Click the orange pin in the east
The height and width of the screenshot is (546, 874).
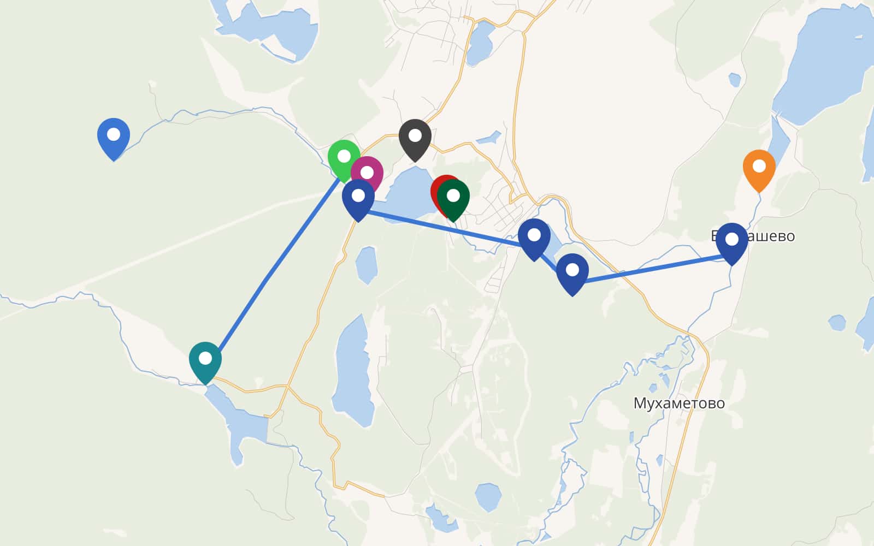tap(759, 170)
